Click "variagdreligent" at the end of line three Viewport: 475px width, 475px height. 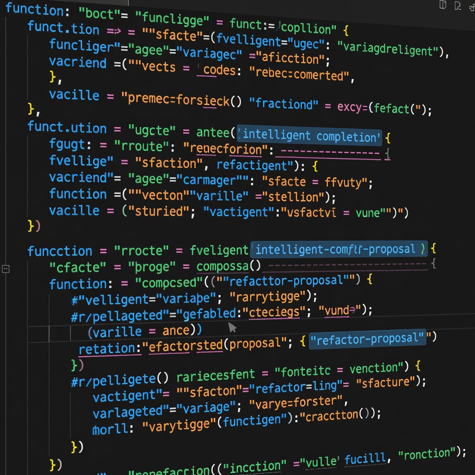(x=388, y=49)
